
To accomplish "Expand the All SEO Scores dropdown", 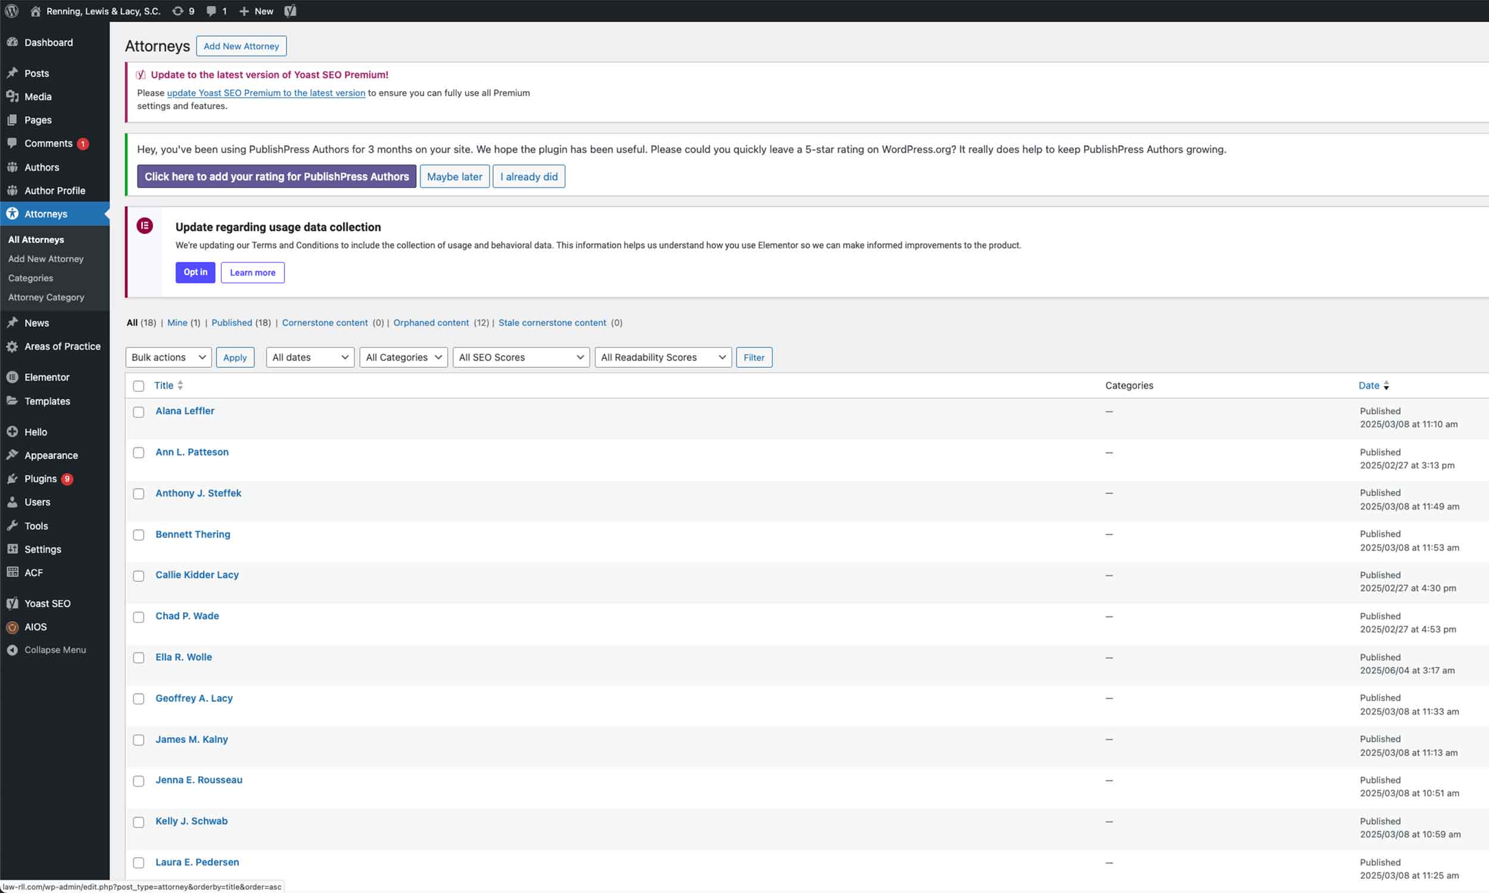I will pyautogui.click(x=521, y=357).
